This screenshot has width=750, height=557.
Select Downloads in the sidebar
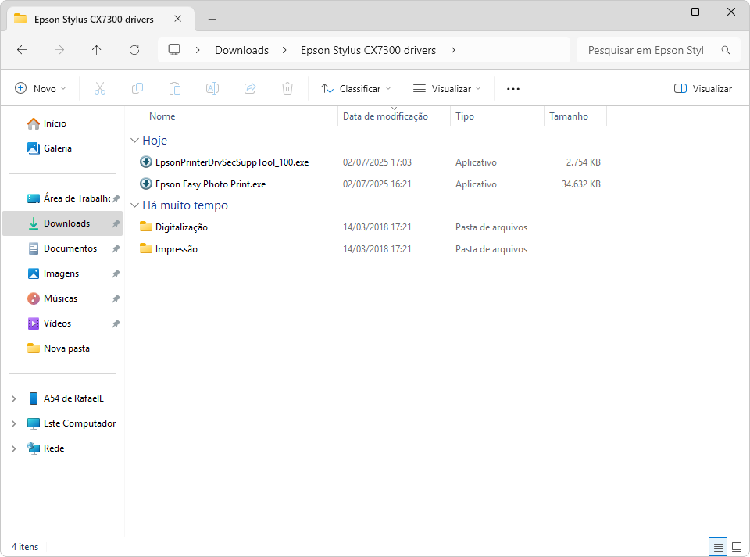(62, 223)
